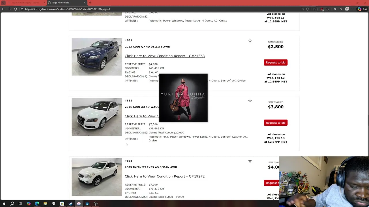Open Microsoft Store from the taskbar
Screen dimensions: 369x207
click(x=62, y=204)
